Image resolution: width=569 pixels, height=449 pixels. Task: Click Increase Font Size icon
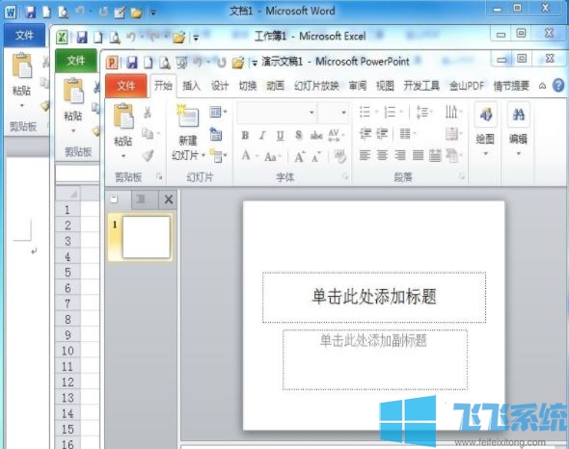(x=299, y=157)
